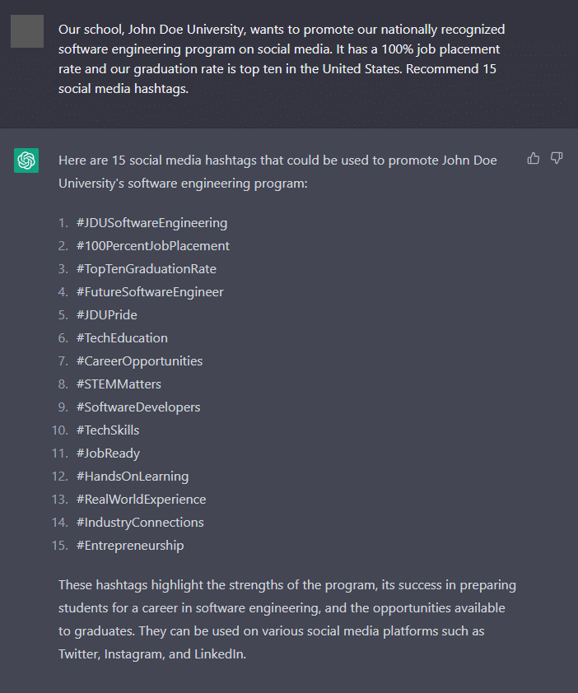
Task: Click the thumbs up feedback icon
Action: (534, 158)
